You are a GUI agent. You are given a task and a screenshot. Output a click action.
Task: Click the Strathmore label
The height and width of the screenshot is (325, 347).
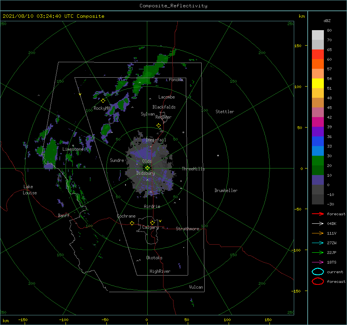pos(187,229)
